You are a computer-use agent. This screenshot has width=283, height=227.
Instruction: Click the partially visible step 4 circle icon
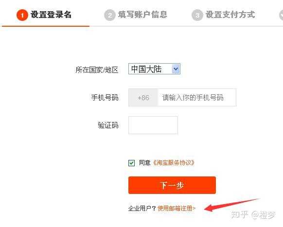coord(281,15)
